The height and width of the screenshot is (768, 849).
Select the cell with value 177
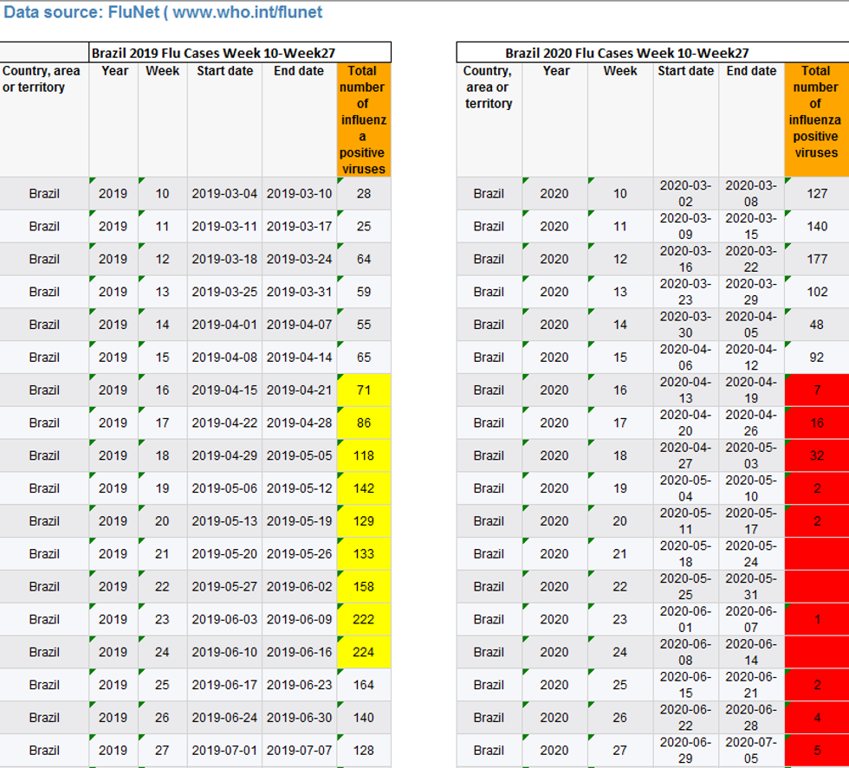pos(816,259)
